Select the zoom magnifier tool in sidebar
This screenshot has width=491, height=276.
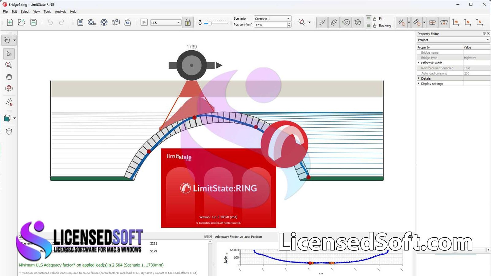click(x=9, y=65)
